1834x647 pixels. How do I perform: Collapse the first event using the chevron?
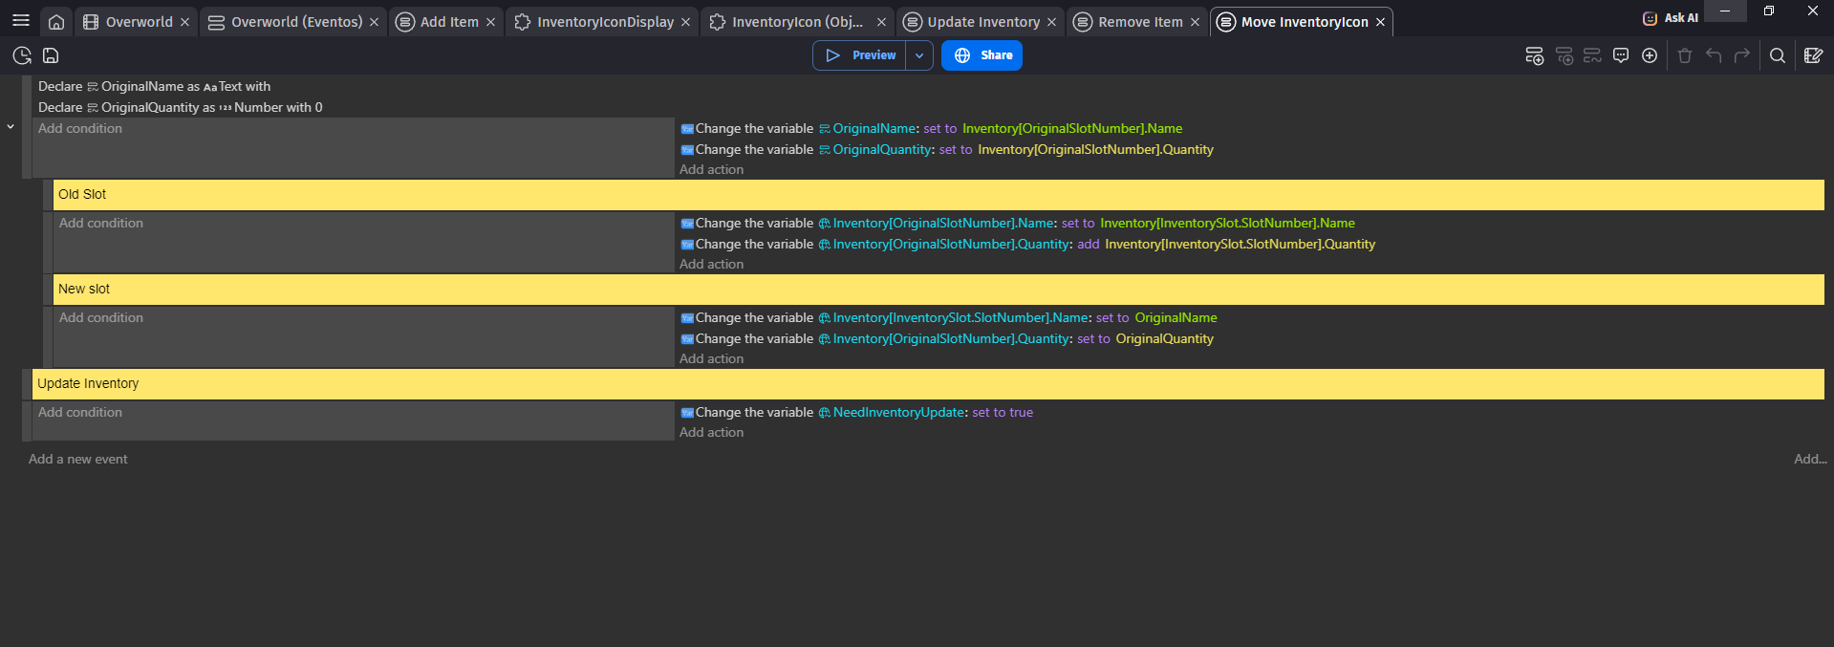(11, 127)
